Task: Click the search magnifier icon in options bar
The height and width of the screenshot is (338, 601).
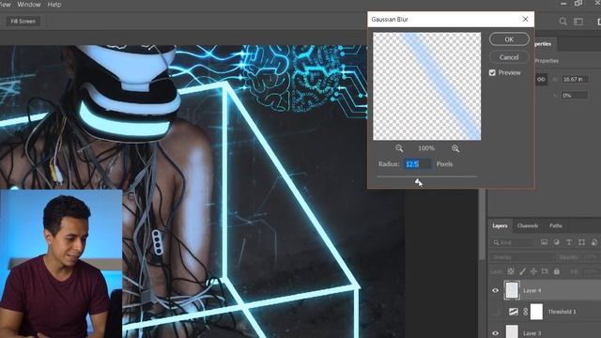Action: click(562, 22)
